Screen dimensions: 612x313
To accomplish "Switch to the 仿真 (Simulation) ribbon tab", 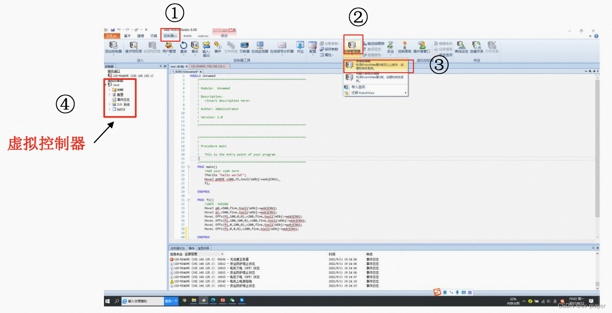I will [153, 36].
